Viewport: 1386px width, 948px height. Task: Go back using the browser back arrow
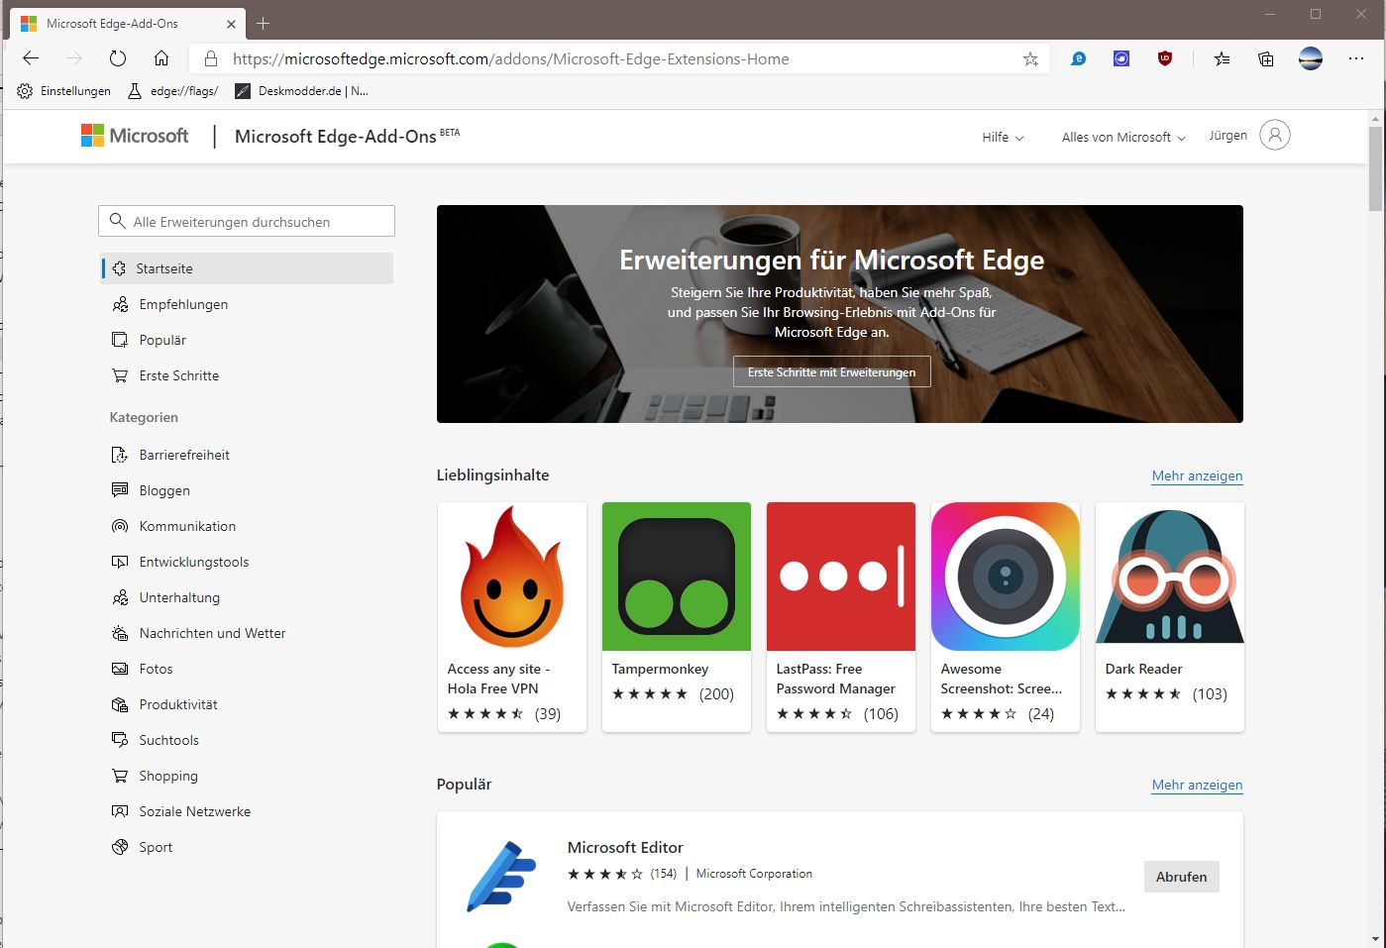(31, 58)
